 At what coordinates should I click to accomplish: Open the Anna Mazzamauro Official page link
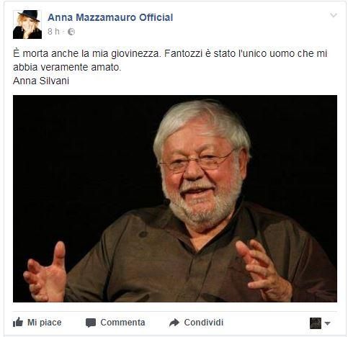pos(110,17)
